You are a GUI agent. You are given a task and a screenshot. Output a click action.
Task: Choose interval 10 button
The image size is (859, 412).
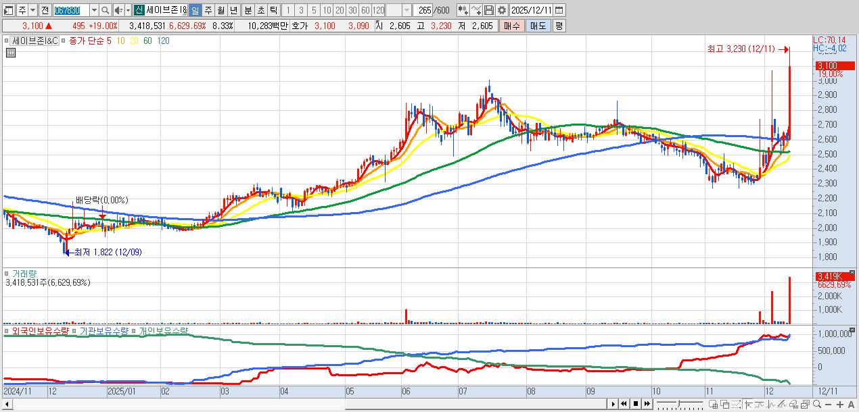327,10
